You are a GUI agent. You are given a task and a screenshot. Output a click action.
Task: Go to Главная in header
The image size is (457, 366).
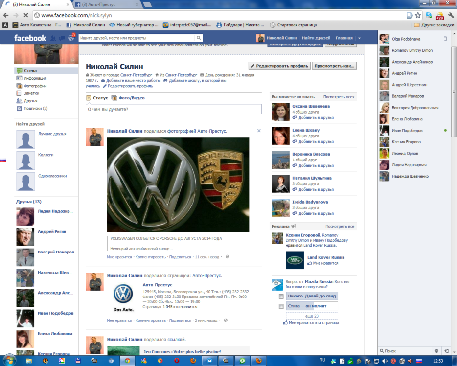[344, 38]
